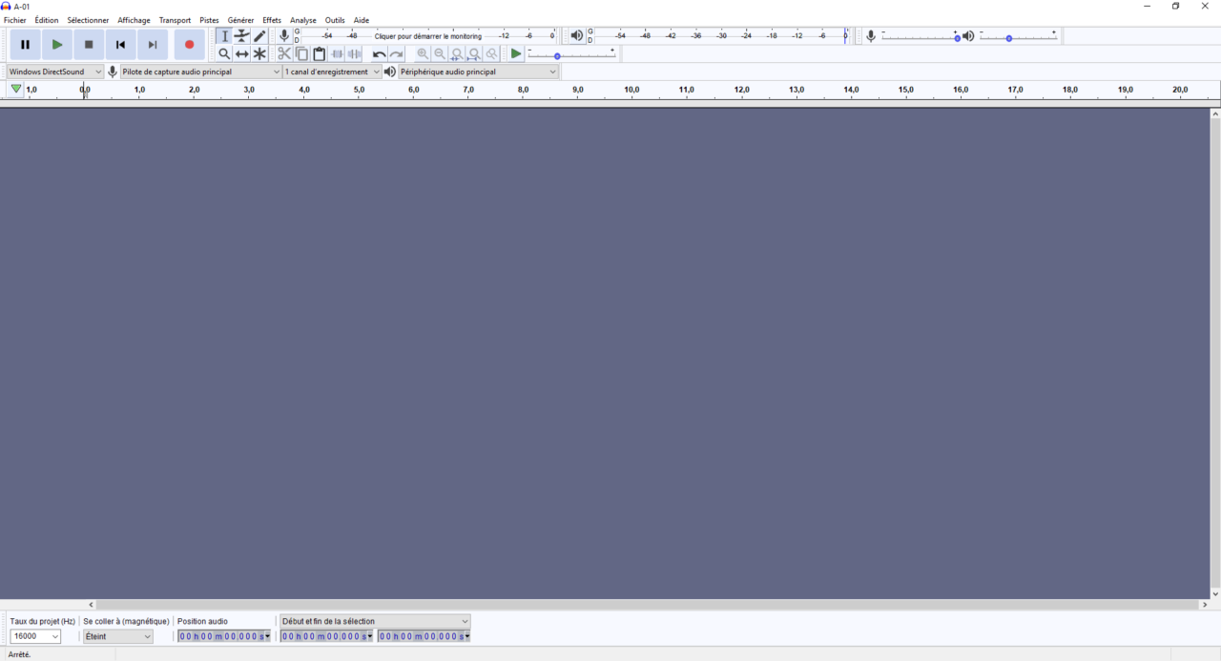Image resolution: width=1221 pixels, height=661 pixels.
Task: Activate the Zoom tool (magnifier)
Action: point(224,53)
